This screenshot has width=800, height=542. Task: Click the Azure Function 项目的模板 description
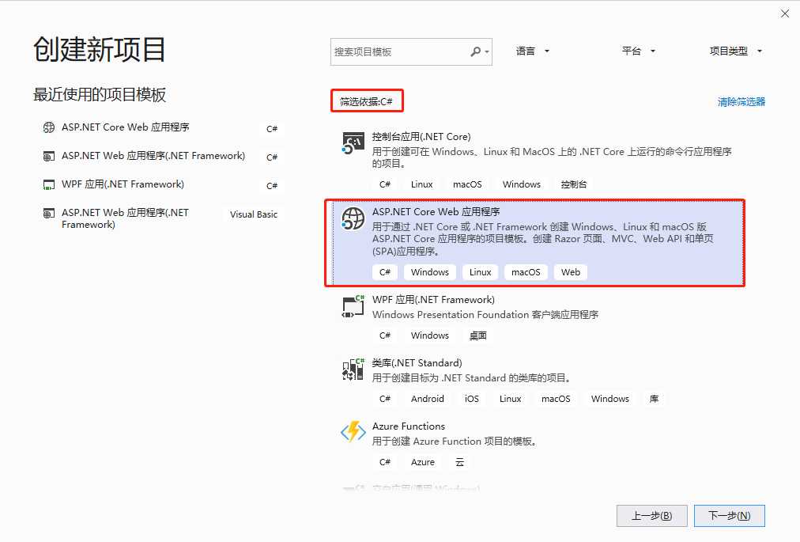(x=455, y=441)
